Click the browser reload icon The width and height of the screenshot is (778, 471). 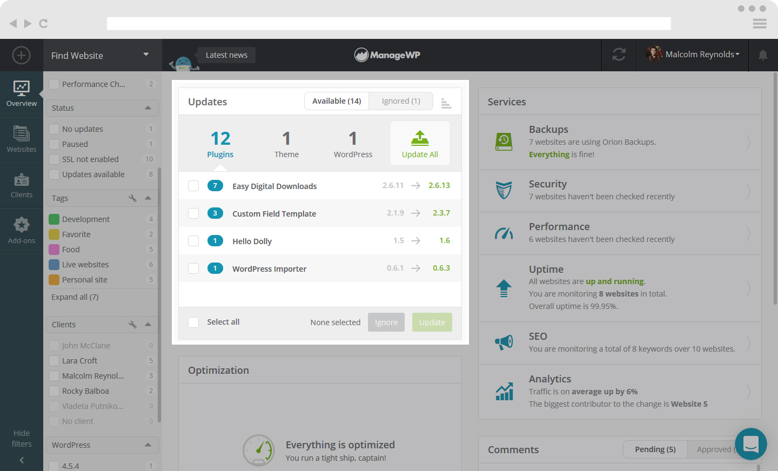pos(44,23)
